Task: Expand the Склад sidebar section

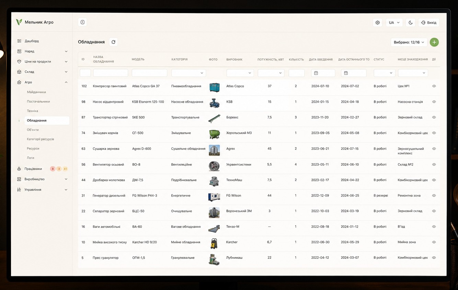Action: (x=43, y=72)
